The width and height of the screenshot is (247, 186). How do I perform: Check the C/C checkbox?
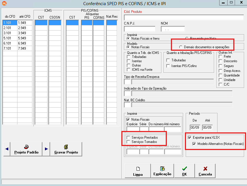coord(221,84)
